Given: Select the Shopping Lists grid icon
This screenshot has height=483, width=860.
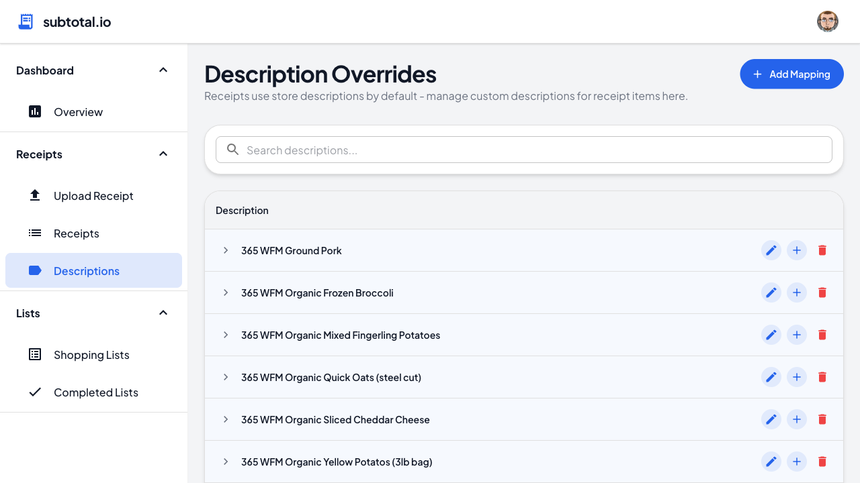Looking at the screenshot, I should (x=34, y=354).
